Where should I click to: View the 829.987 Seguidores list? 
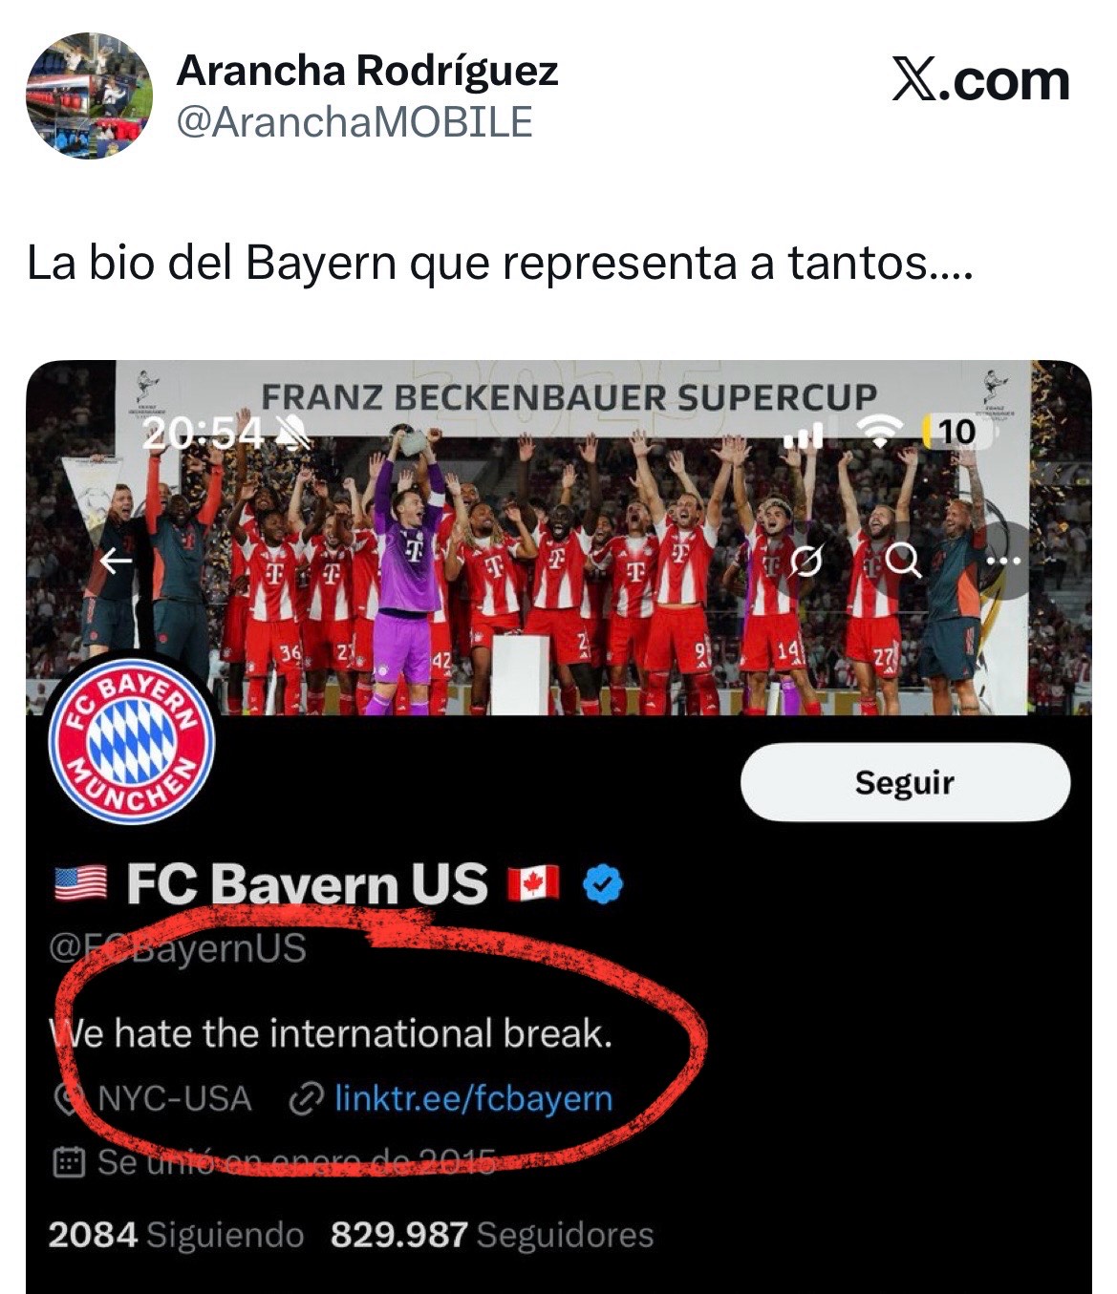click(x=492, y=1235)
